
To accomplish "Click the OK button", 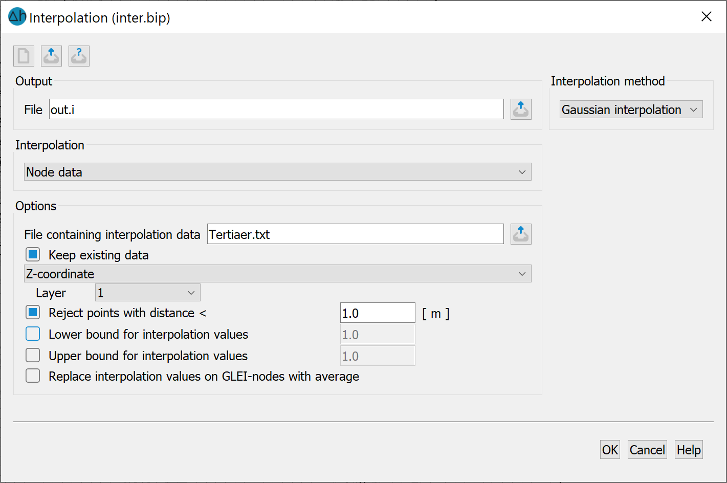I will click(x=610, y=450).
